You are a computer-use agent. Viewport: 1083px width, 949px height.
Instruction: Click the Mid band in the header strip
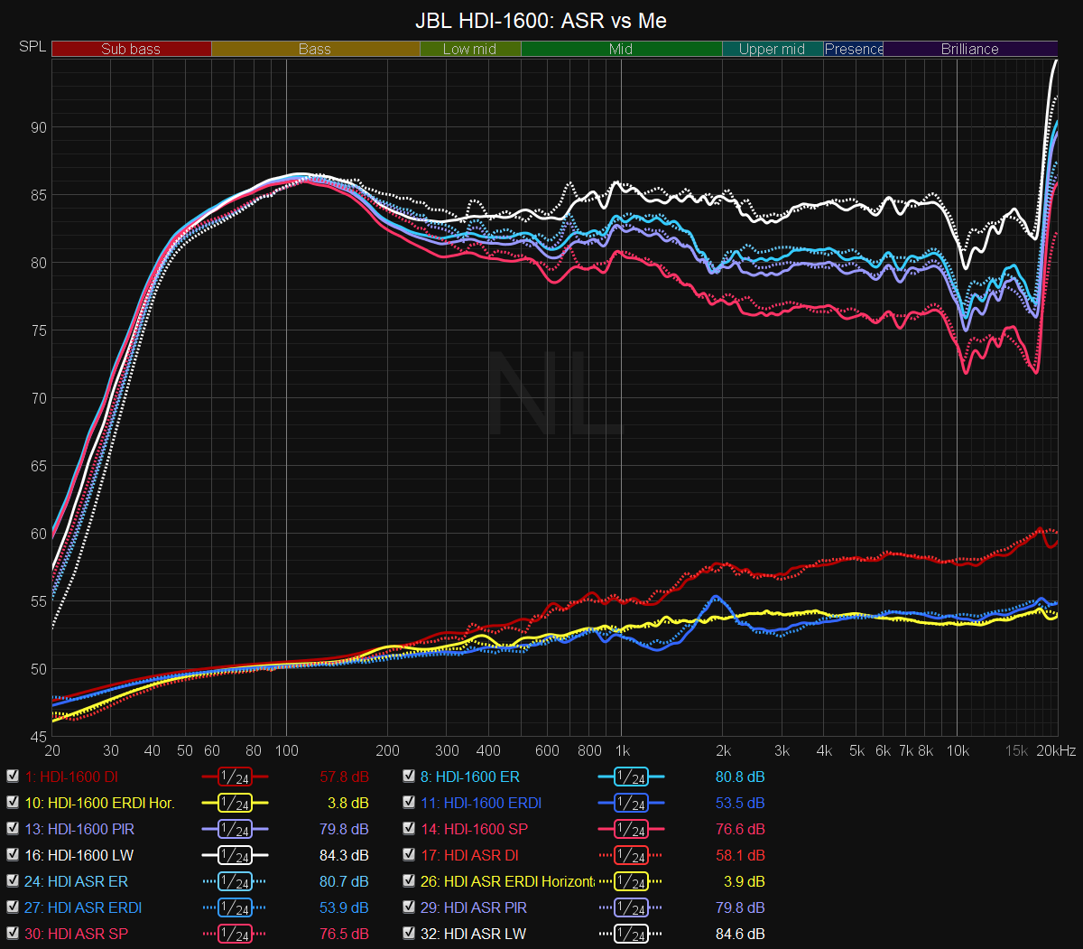click(621, 49)
